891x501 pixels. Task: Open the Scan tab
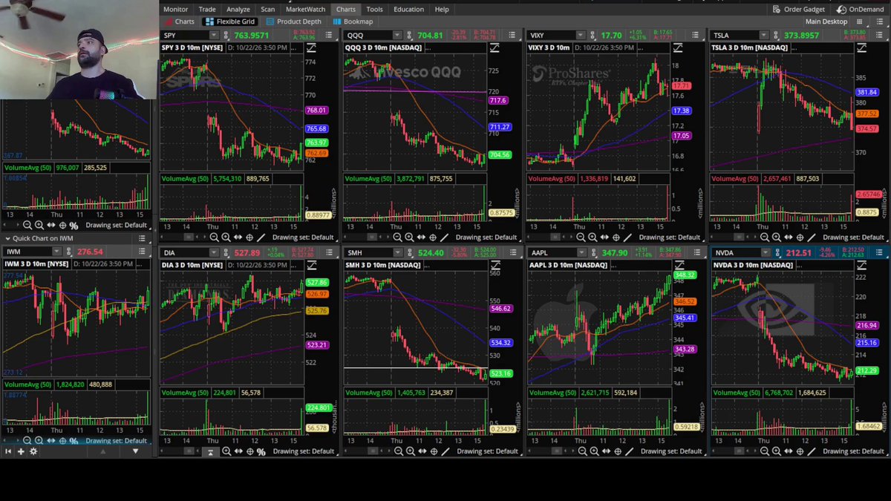click(268, 10)
